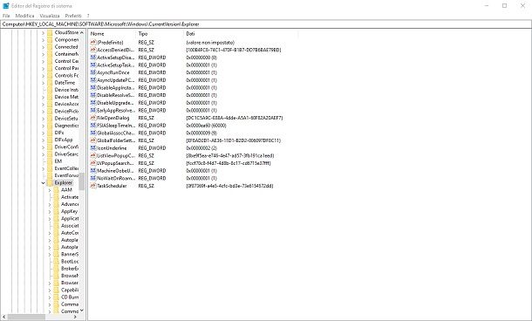Click the Explorer key folder icon
This screenshot has width=532, height=321.
[50, 182]
